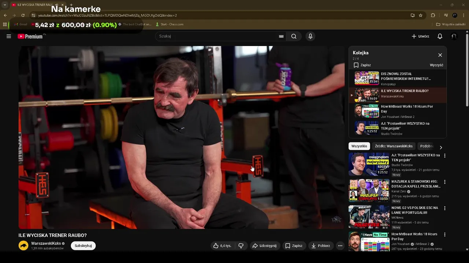Image resolution: width=469 pixels, height=263 pixels.
Task: Show more filter chips with right arrow
Action: 441,147
